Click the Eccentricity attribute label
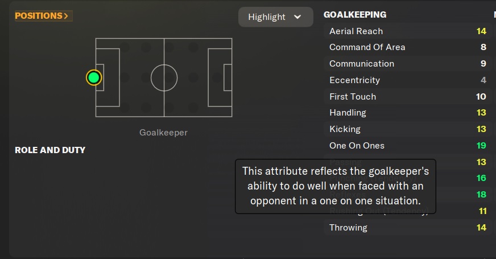 pyautogui.click(x=354, y=80)
